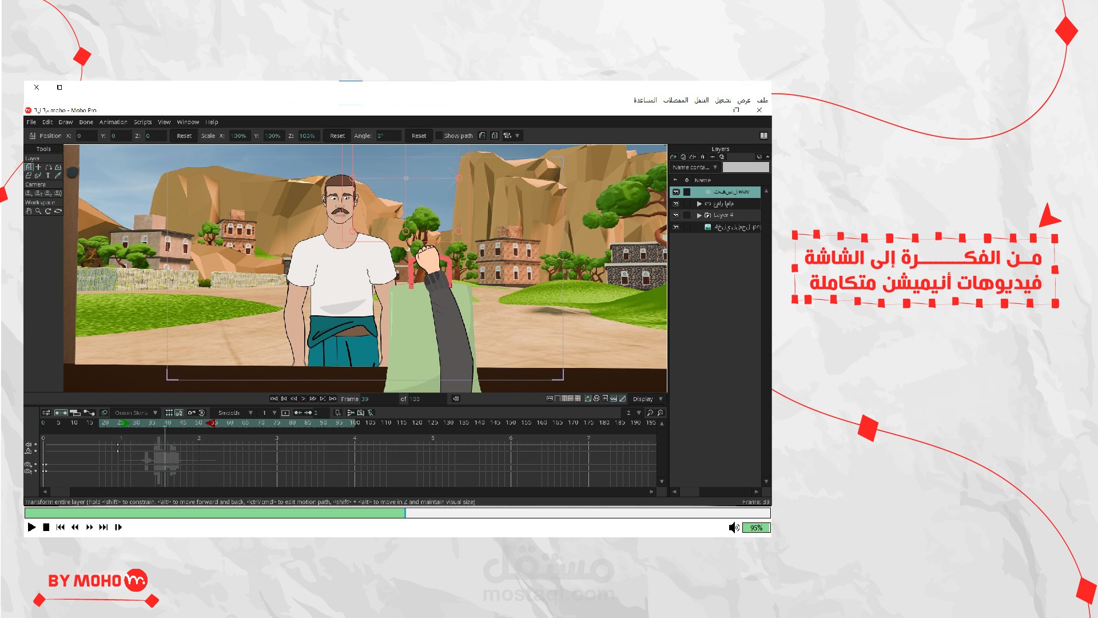Select the Shear Layer tool

[29, 176]
